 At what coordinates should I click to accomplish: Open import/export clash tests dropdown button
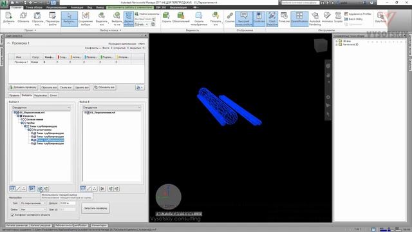tap(140, 88)
